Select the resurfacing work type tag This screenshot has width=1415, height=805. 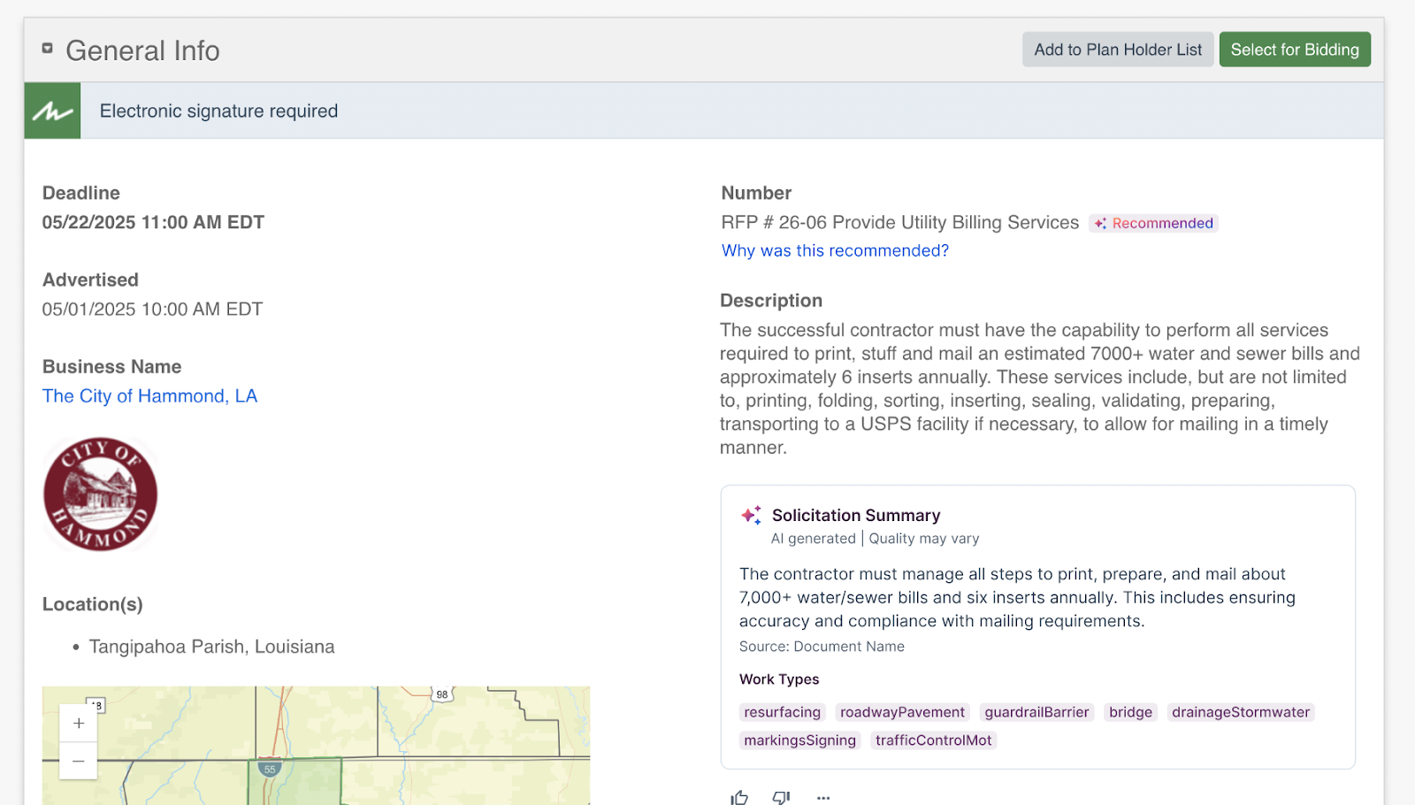click(783, 712)
